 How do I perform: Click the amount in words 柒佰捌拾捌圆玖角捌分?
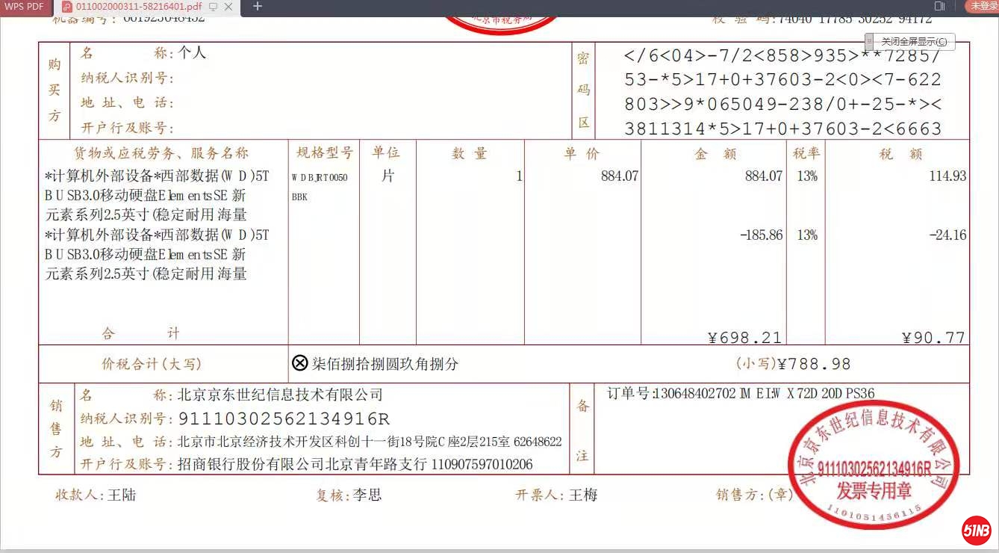click(385, 364)
